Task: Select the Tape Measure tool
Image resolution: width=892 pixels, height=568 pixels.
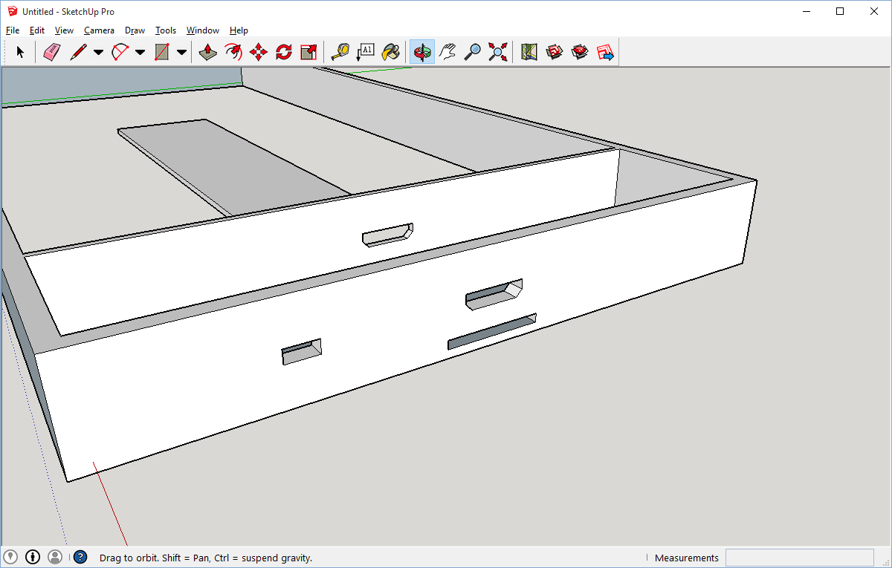Action: (340, 52)
